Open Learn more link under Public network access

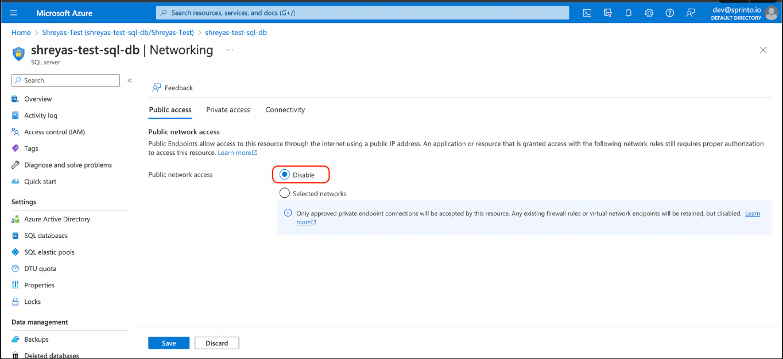237,153
